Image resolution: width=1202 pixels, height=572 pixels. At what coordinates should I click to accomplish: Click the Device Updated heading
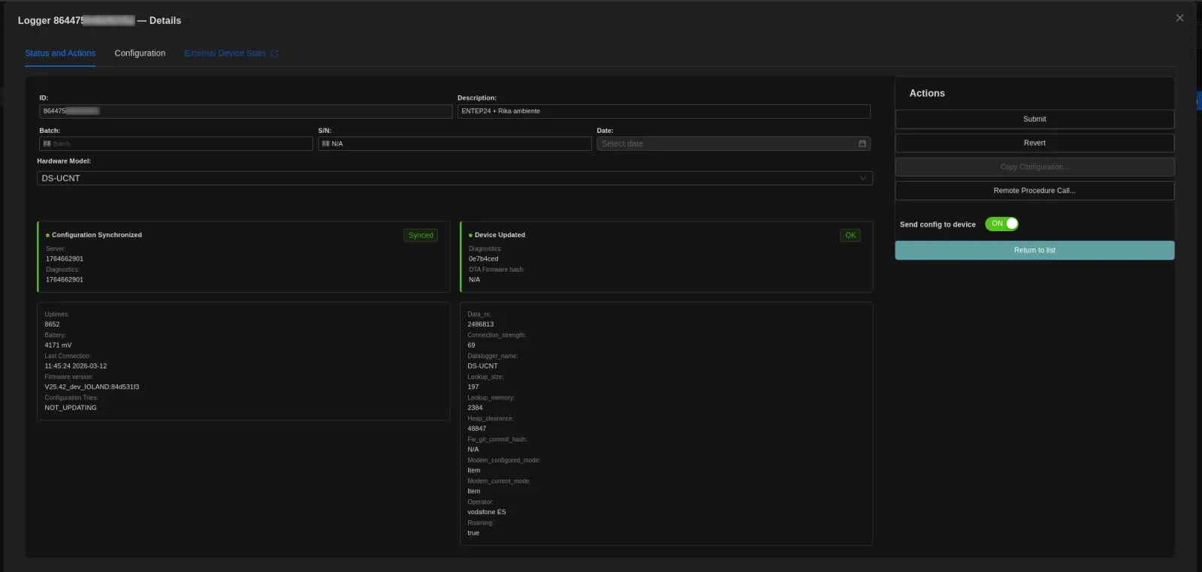(x=500, y=235)
